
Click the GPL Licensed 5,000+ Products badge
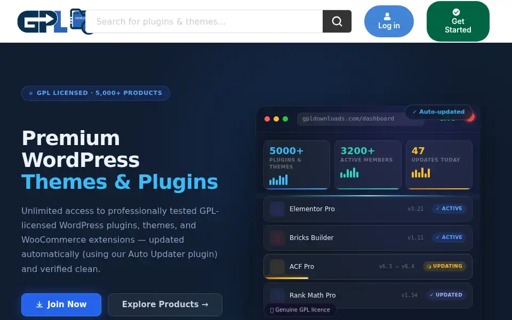95,93
